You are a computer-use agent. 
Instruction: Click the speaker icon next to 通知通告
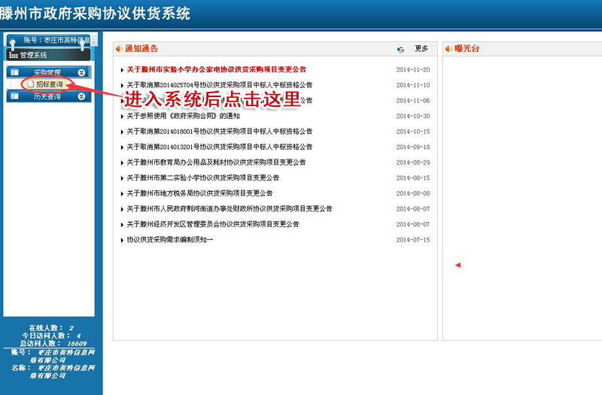pos(119,49)
